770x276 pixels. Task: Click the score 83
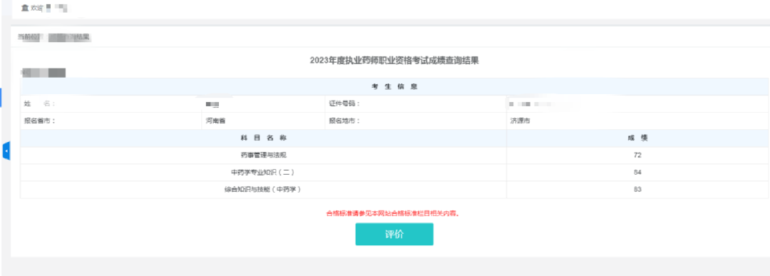pyautogui.click(x=637, y=190)
